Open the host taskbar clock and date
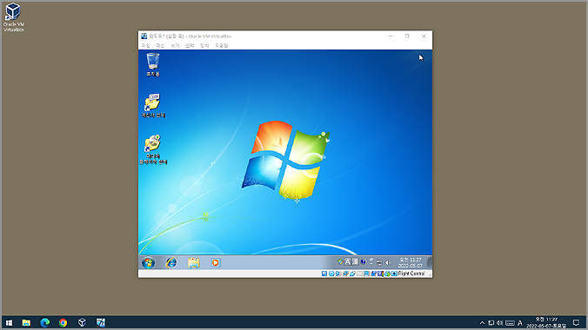Image resolution: width=588 pixels, height=330 pixels. (546, 322)
